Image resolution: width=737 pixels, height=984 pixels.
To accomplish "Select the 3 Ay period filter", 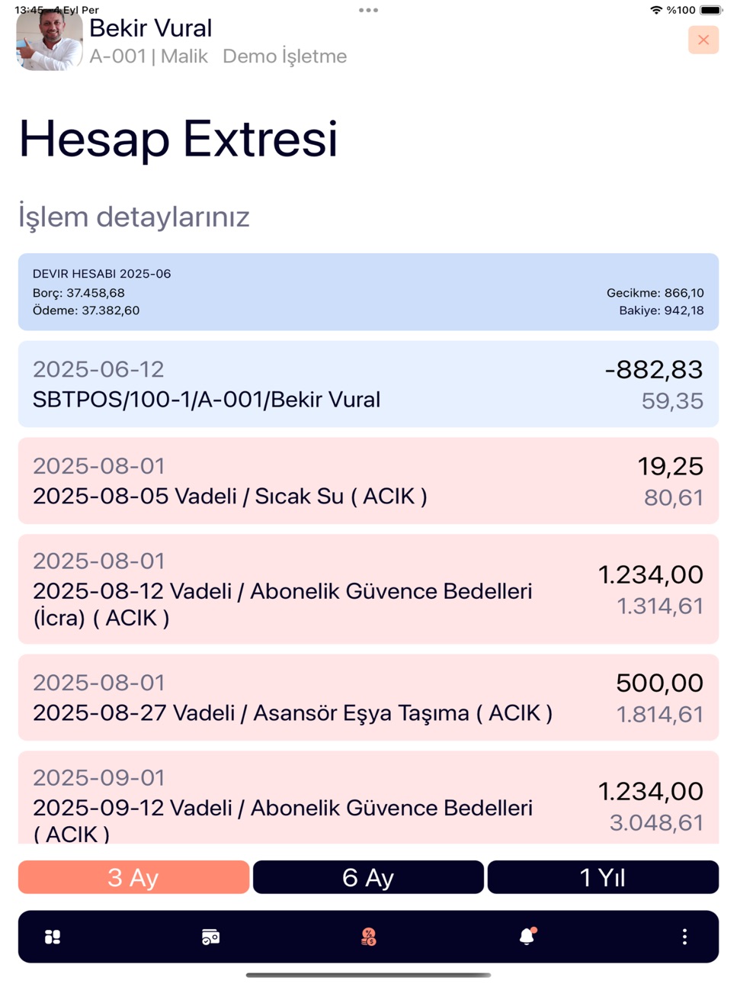I will coord(133,877).
